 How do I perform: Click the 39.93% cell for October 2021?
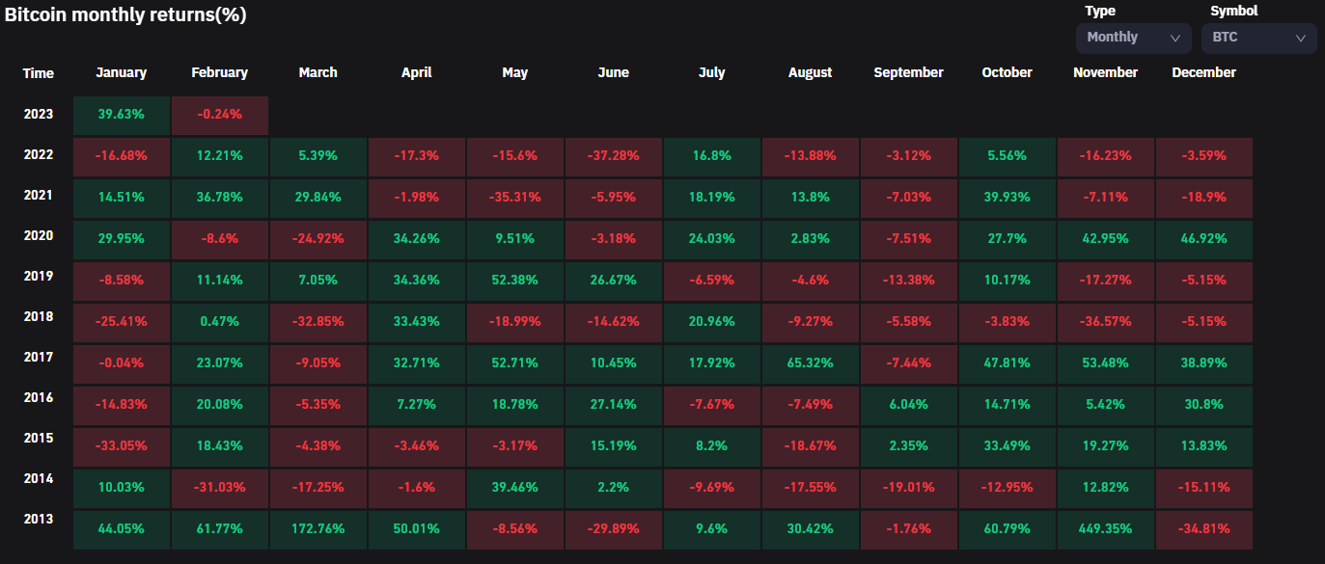pos(1007,197)
